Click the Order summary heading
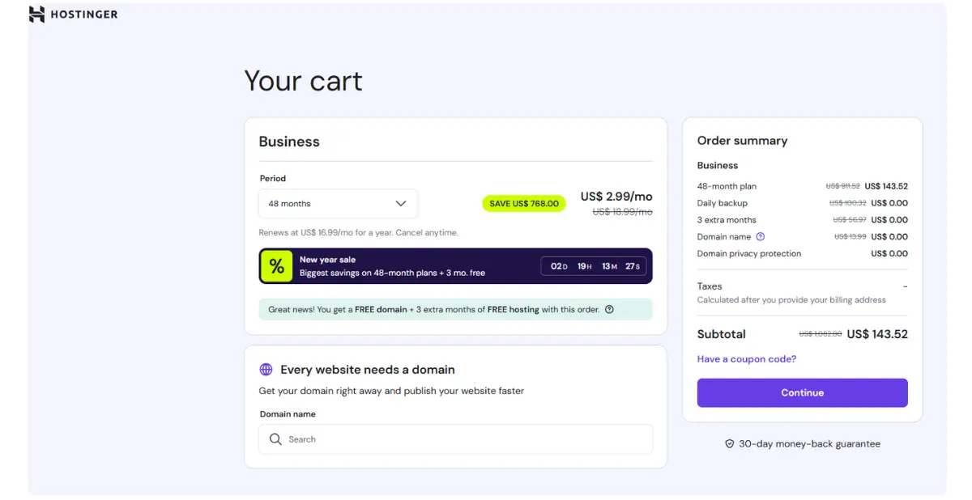 [x=743, y=140]
